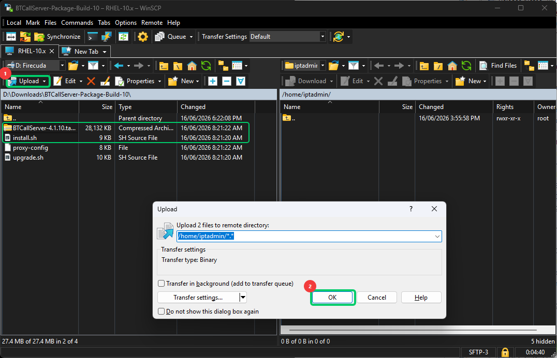Check Do not show this dialog box again
This screenshot has height=358, width=557.
(162, 311)
